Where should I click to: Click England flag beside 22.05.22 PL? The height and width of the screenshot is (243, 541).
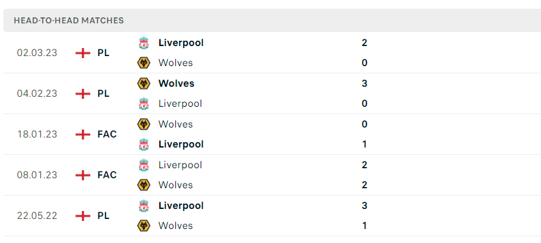[83, 216]
